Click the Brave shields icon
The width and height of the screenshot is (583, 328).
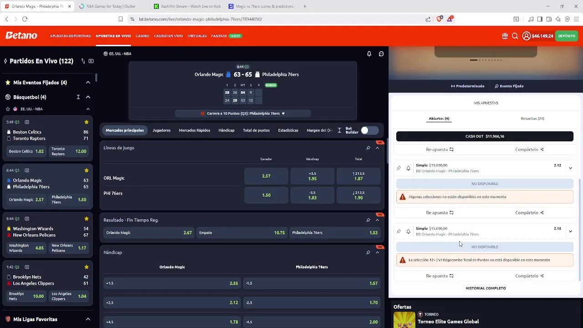(x=440, y=19)
